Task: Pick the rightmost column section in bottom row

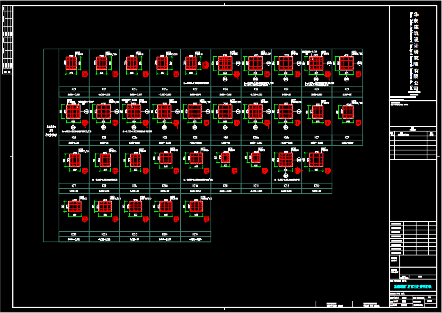Action: pyautogui.click(x=195, y=207)
